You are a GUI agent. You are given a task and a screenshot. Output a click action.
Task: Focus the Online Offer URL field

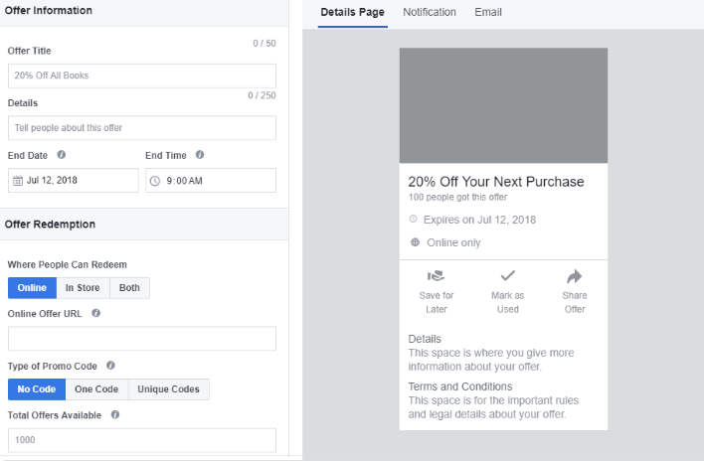[142, 339]
